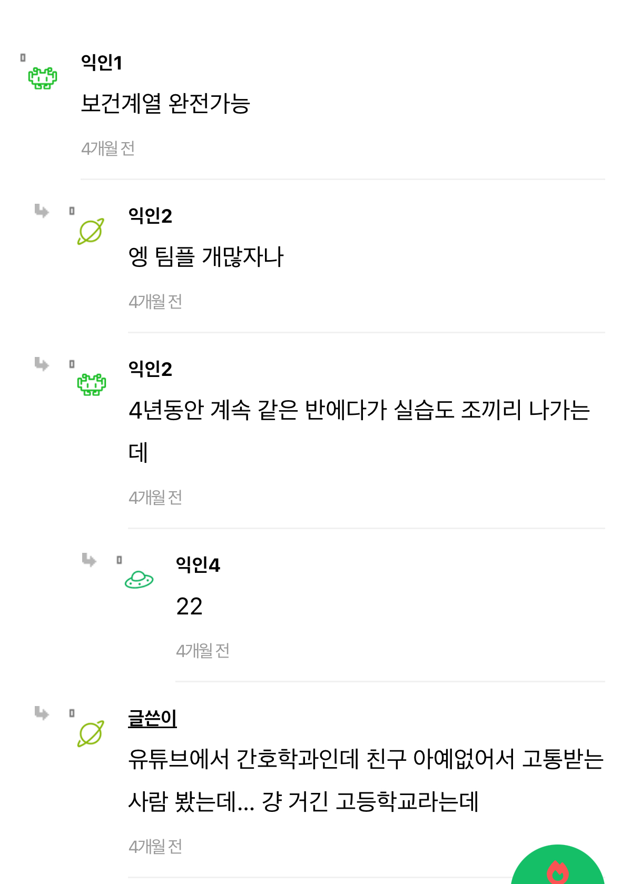This screenshot has height=884, width=621.
Task: Tap the space invader avatar of second 익인2 reply
Action: click(x=92, y=384)
